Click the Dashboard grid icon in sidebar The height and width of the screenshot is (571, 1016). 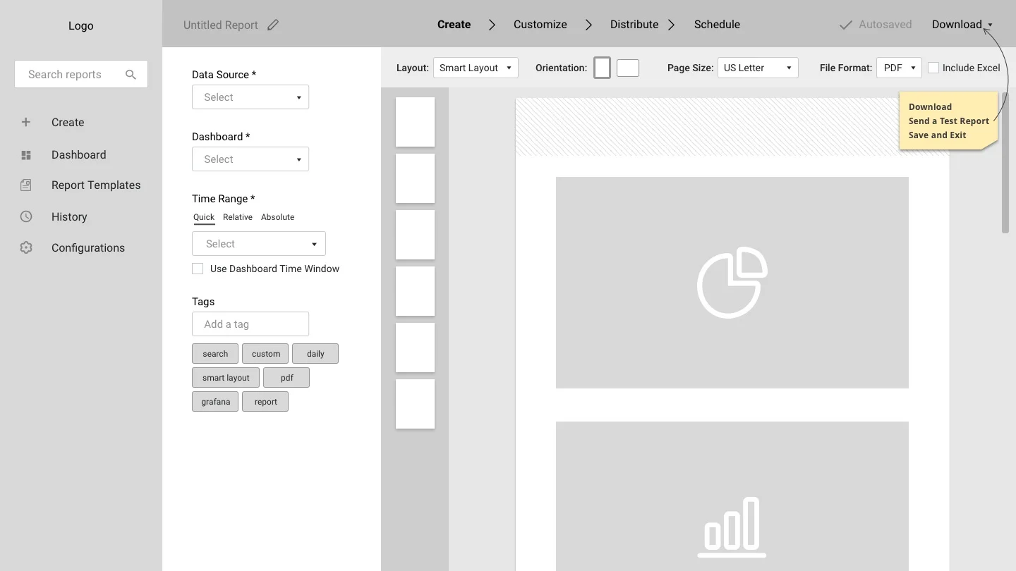tap(26, 155)
